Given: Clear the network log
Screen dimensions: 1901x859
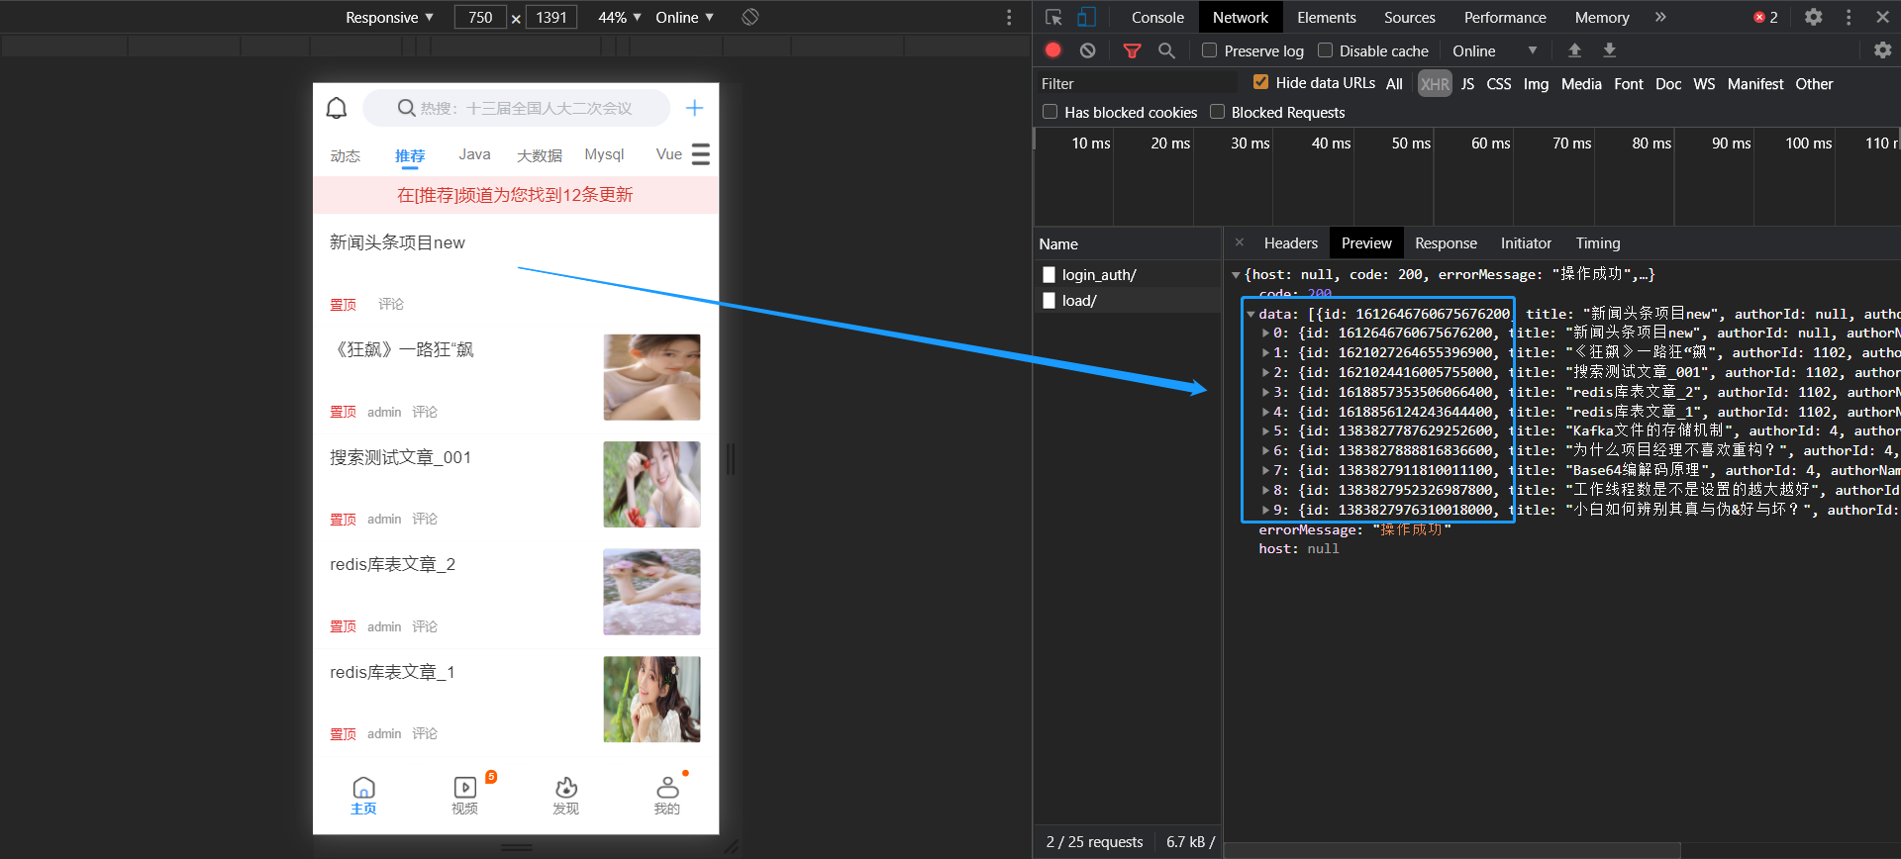Looking at the screenshot, I should [1087, 50].
